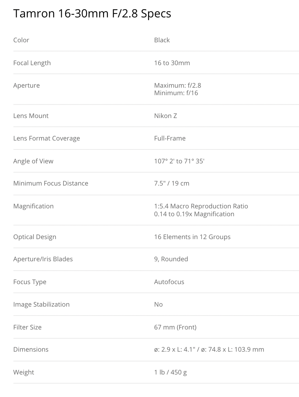Click the 0.14 to 0.19x Magnification text
The width and height of the screenshot is (299, 397).
pyautogui.click(x=194, y=214)
